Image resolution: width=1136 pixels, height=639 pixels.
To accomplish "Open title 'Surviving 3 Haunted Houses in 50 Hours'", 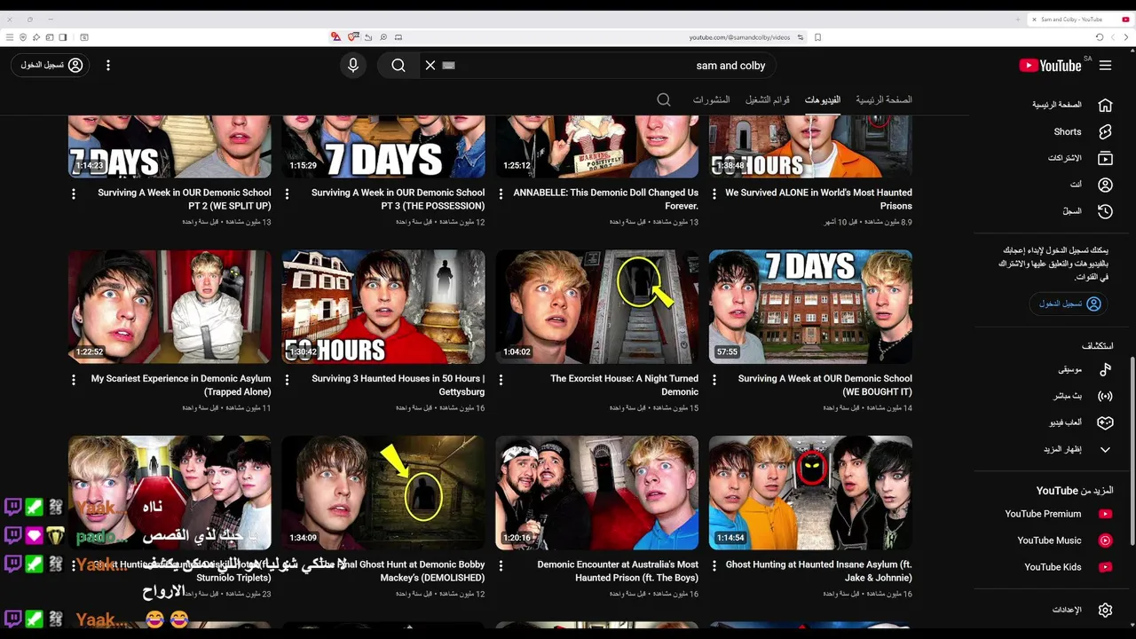I will (x=398, y=385).
